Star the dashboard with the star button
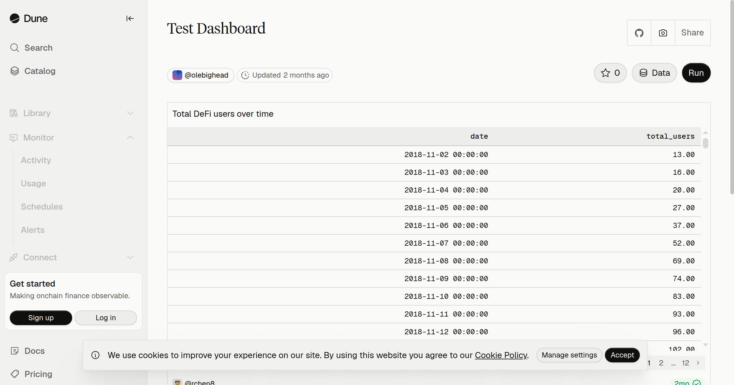The image size is (734, 385). pyautogui.click(x=610, y=73)
